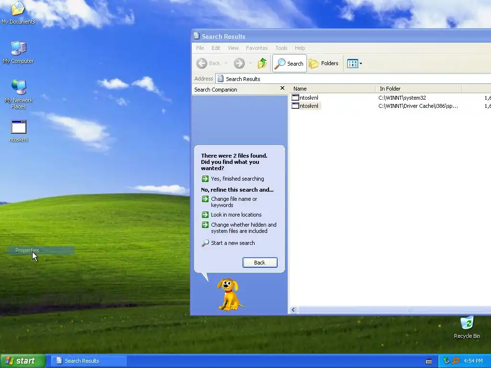491x368 pixels.
Task: Click 'Change whether hidden and system files are included'
Action: click(x=243, y=228)
